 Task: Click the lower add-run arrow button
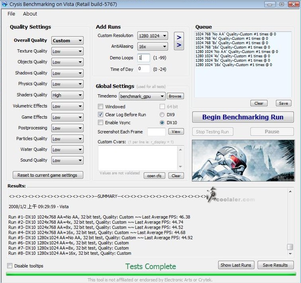click(x=179, y=45)
